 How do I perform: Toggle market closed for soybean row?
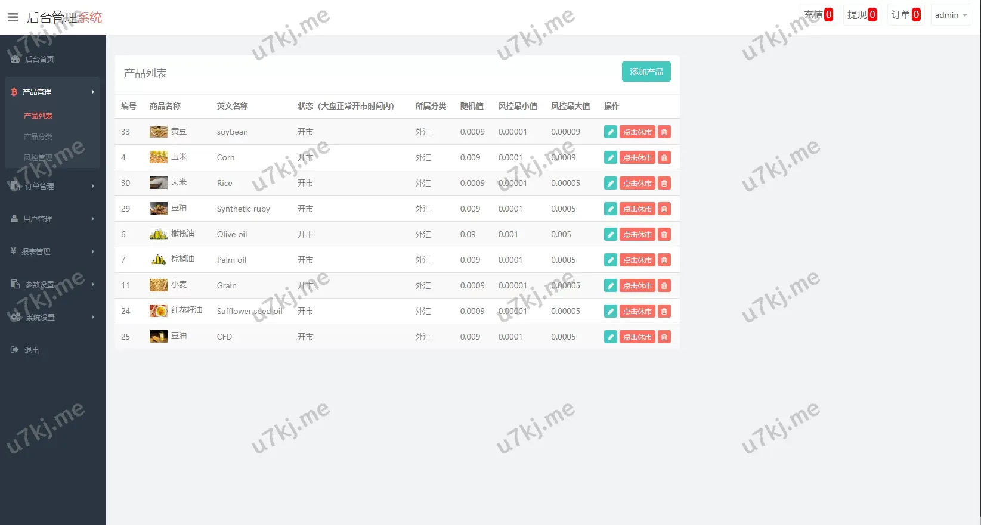(x=637, y=132)
